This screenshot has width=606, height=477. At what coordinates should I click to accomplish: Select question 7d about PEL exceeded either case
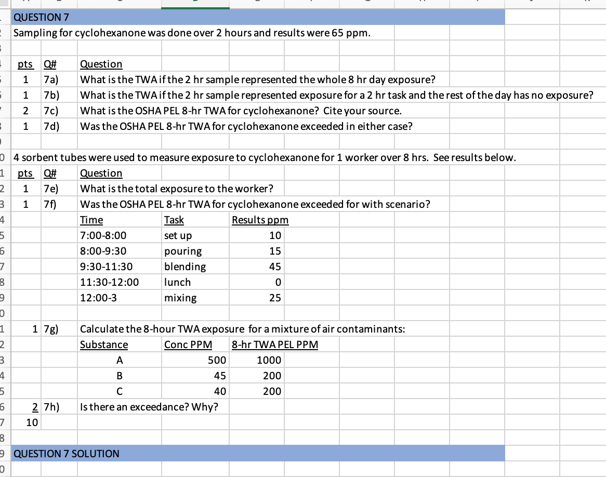click(246, 126)
